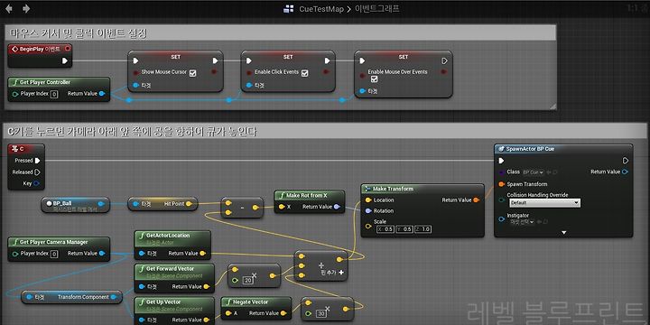This screenshot has width=650, height=325.
Task: Click the Spawn Transform input pin
Action: [x=502, y=184]
